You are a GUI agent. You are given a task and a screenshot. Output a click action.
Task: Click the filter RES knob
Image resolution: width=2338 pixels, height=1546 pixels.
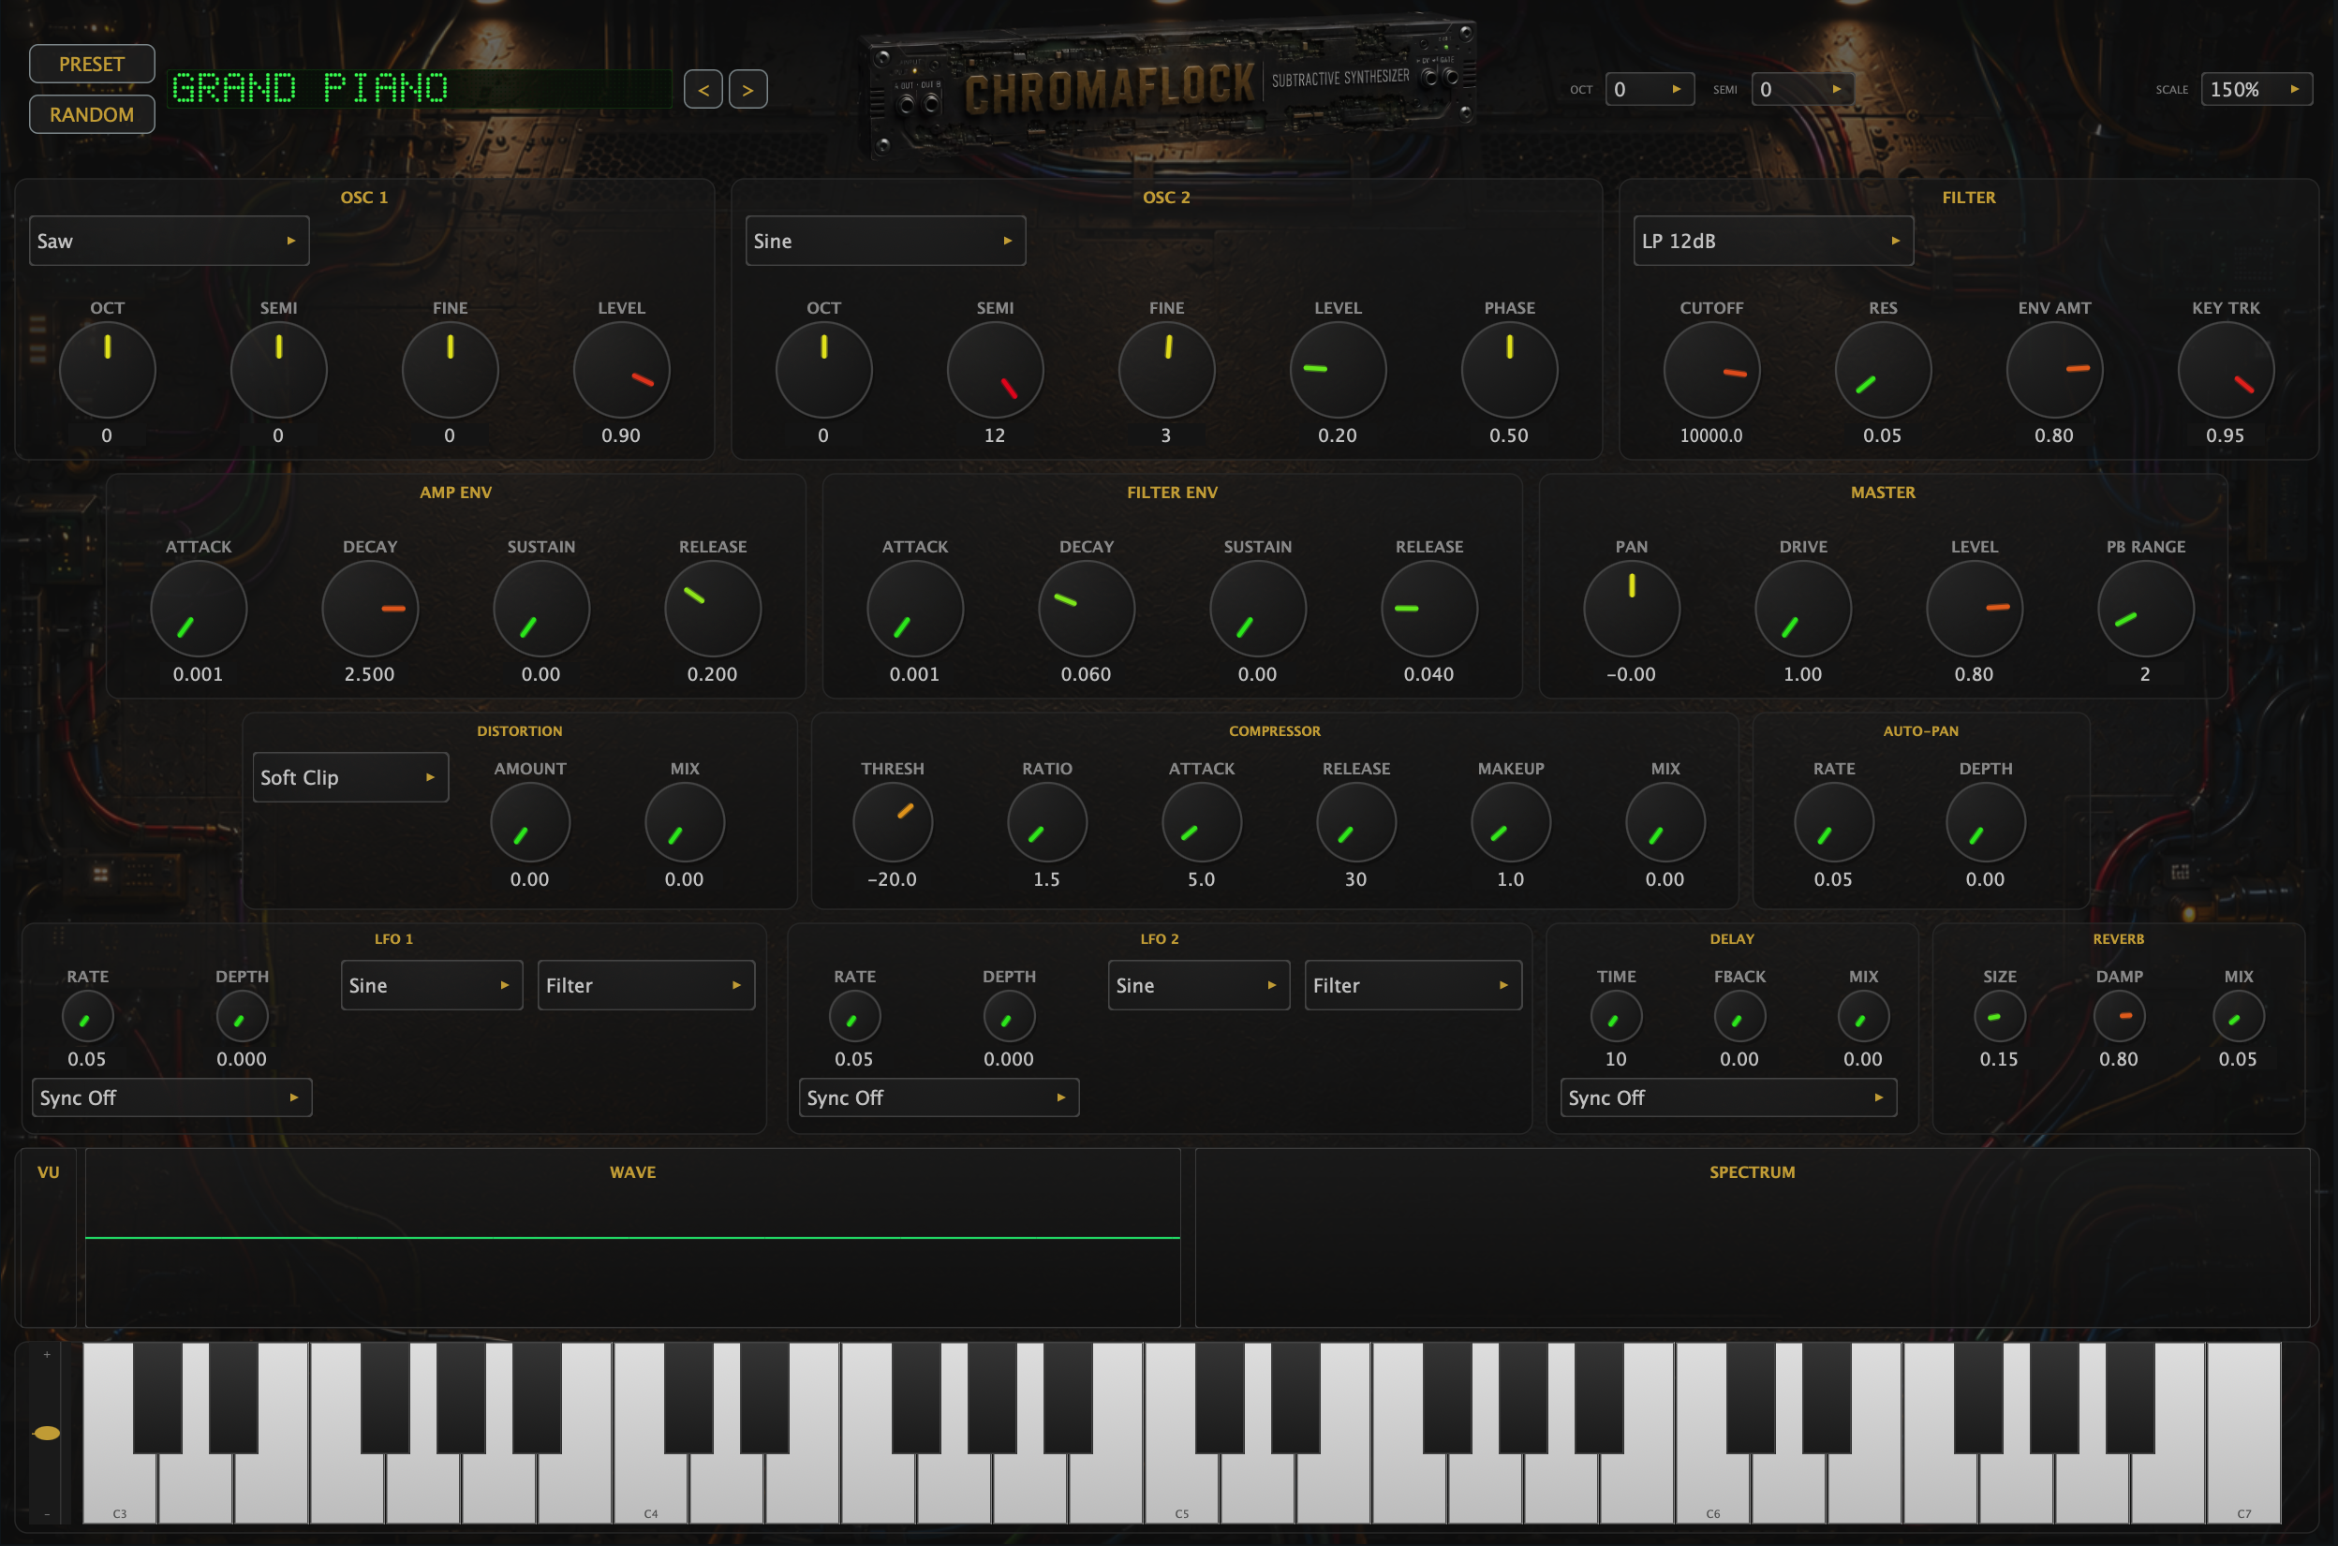(1884, 371)
